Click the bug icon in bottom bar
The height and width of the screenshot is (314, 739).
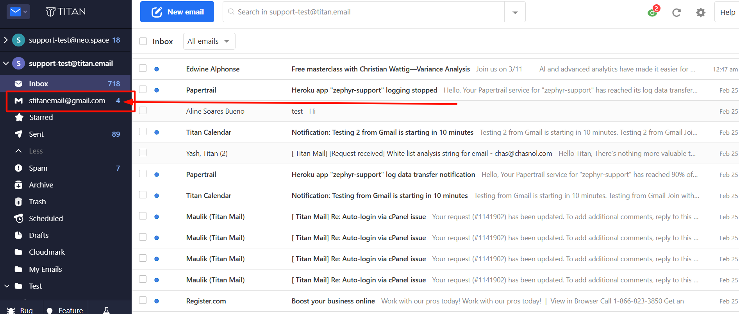coord(11,310)
